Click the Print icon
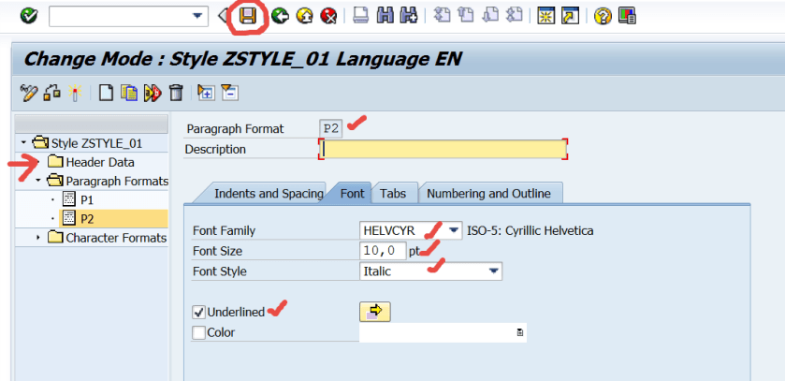 [x=360, y=17]
